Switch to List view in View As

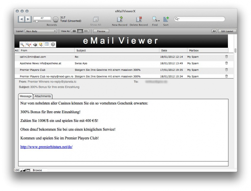pyautogui.click(x=80, y=31)
